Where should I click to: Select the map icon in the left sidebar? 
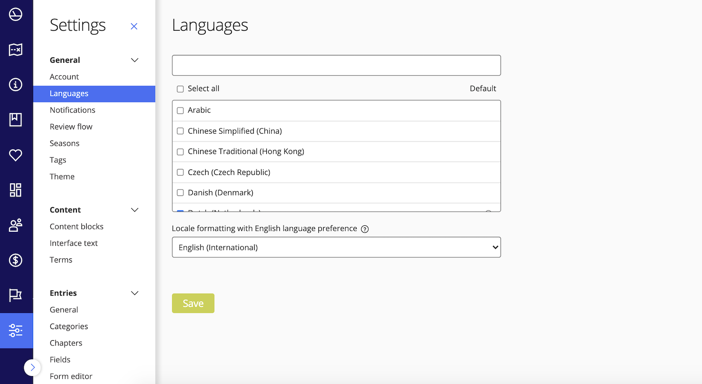point(15,50)
